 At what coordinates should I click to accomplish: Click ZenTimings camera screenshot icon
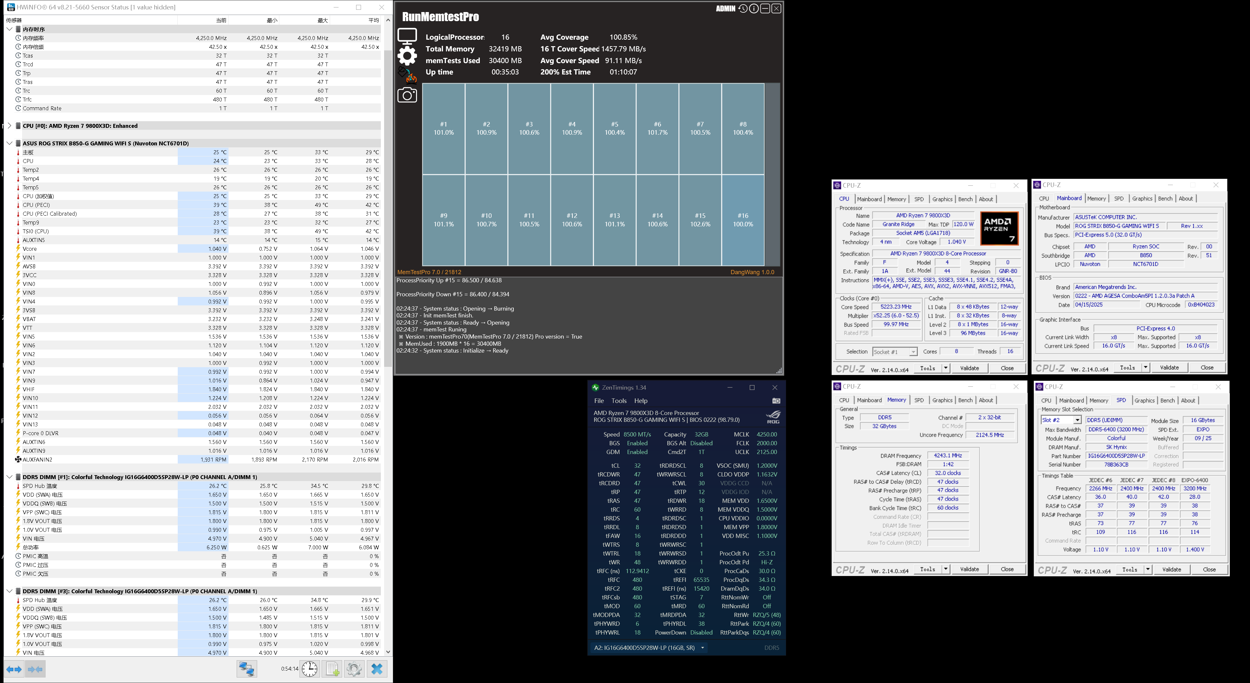point(776,401)
